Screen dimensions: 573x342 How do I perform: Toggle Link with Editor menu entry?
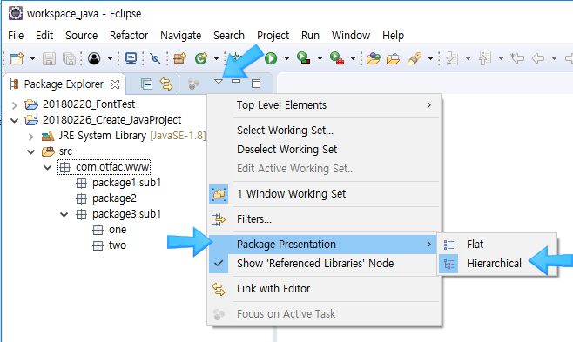(x=324, y=289)
